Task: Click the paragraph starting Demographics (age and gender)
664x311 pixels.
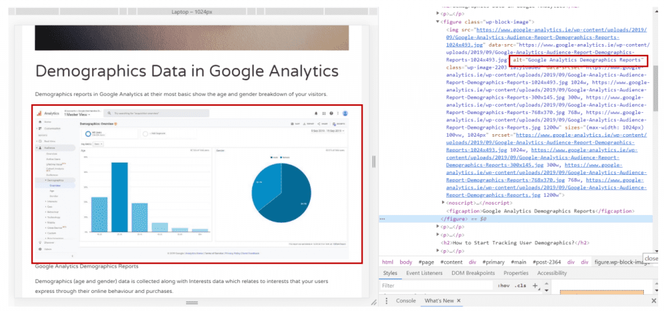Action: tap(182, 286)
